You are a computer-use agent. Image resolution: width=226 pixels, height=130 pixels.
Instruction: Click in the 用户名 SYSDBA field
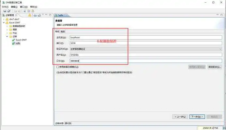[x=146, y=55]
